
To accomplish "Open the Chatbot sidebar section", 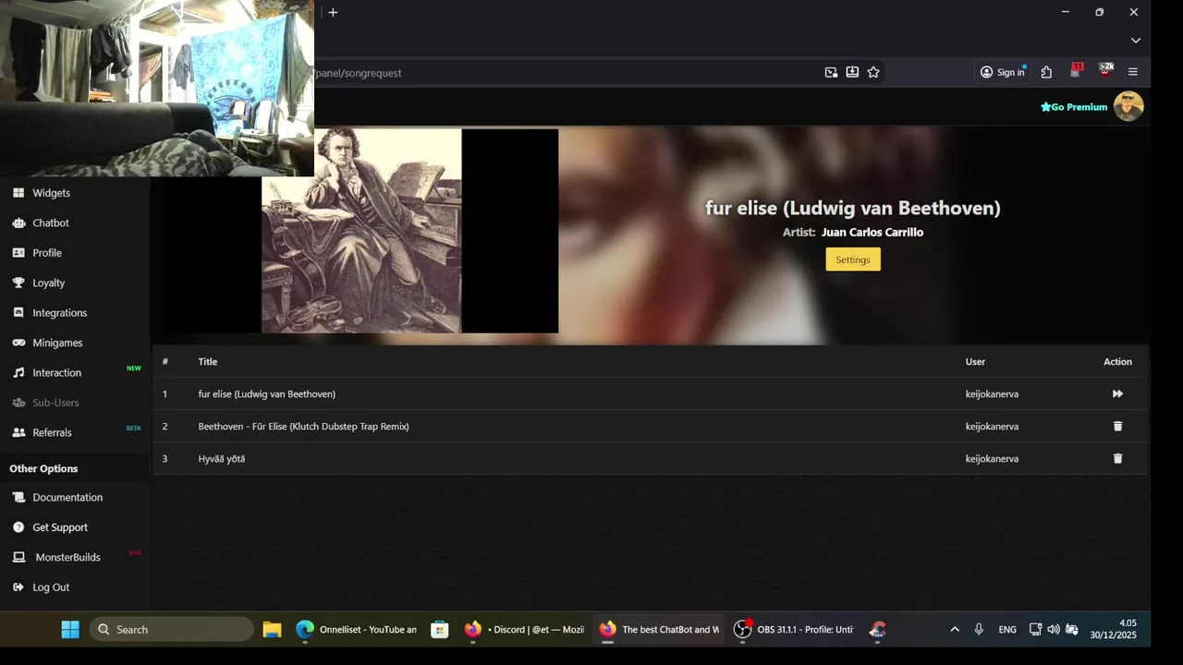I will 51,223.
